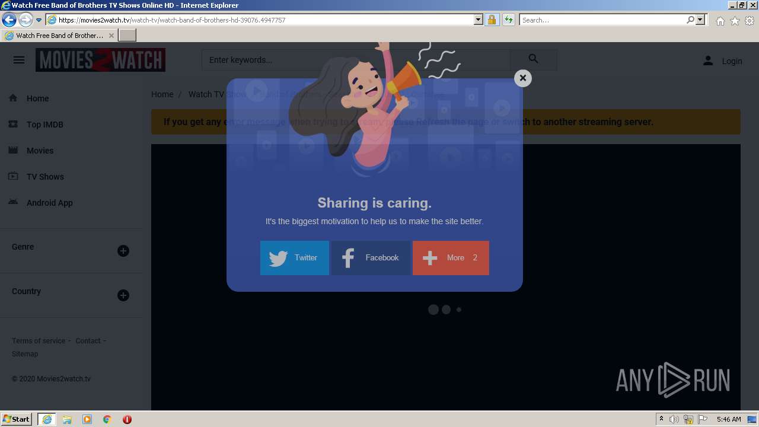759x427 pixels.
Task: Click the browser Forward button
Action: pos(25,20)
